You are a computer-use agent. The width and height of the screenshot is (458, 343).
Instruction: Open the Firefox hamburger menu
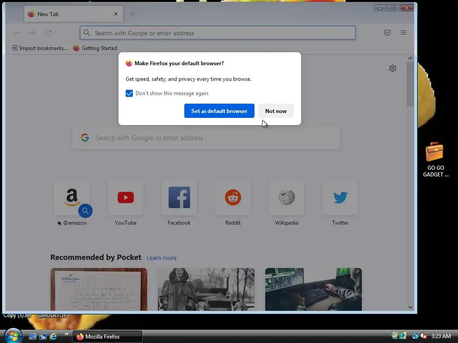[x=403, y=33]
